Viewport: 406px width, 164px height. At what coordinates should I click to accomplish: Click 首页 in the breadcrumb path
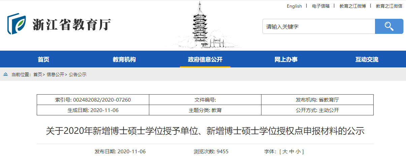(38, 74)
